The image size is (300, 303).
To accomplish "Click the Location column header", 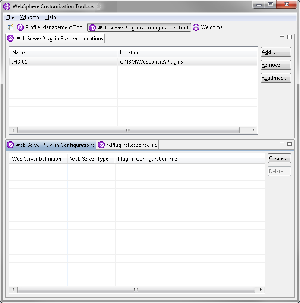I will [x=187, y=52].
